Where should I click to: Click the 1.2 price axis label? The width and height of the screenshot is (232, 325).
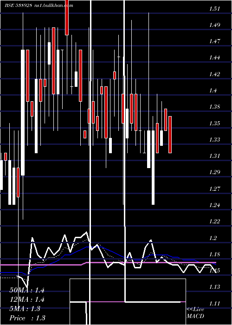click(x=213, y=238)
